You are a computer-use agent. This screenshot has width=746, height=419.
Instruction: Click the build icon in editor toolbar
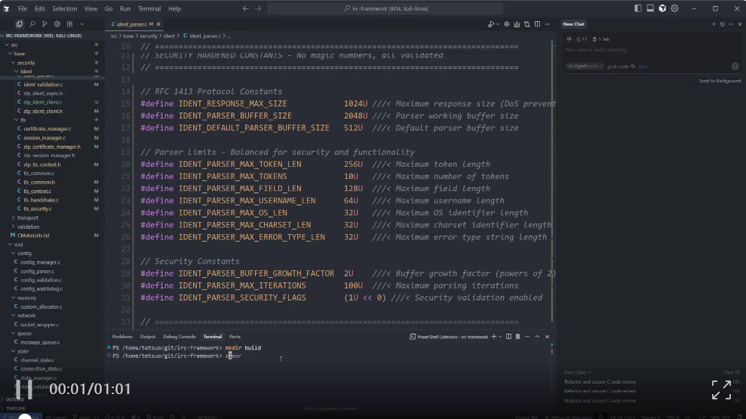pos(517,24)
